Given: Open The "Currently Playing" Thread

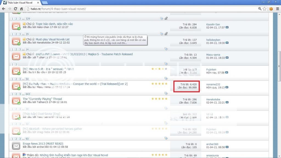Looking at the screenshot, I should coord(42,99).
